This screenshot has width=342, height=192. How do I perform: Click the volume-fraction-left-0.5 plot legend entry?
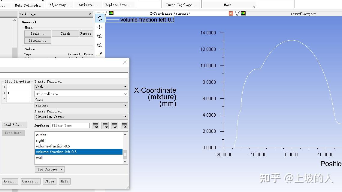click(x=140, y=20)
